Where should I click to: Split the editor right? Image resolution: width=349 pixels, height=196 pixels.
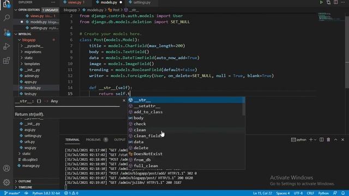335,2
